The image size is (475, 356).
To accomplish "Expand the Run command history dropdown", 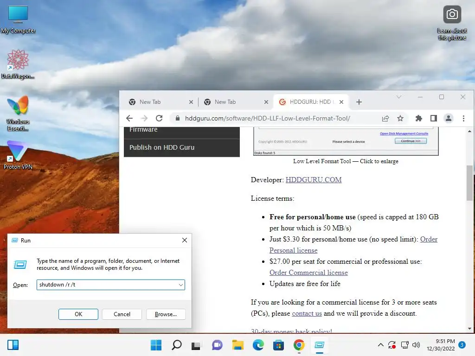I will pyautogui.click(x=181, y=285).
